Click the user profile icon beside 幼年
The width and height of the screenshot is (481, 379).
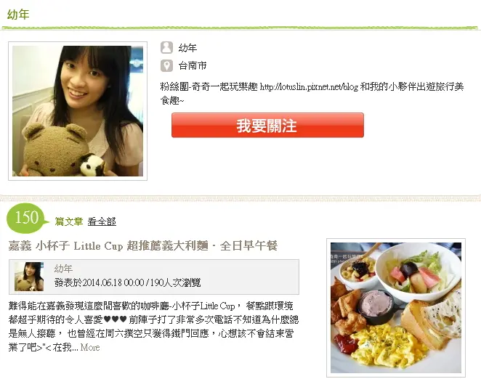pyautogui.click(x=166, y=47)
